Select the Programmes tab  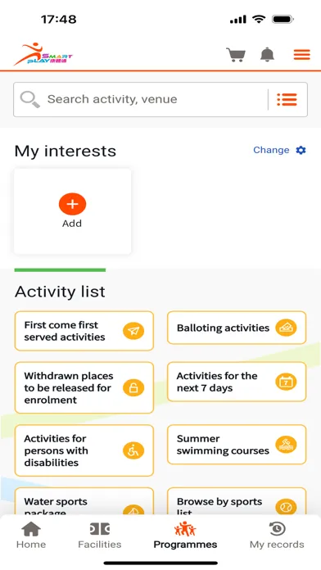[185, 535]
